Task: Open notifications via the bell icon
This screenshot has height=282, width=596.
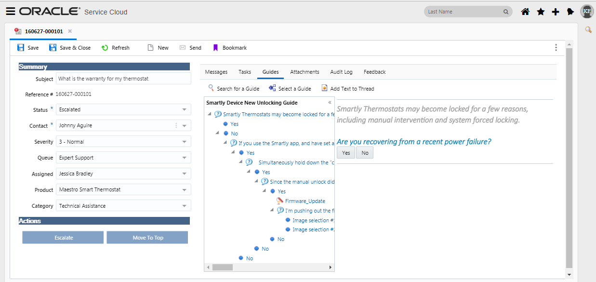Action: coord(570,11)
